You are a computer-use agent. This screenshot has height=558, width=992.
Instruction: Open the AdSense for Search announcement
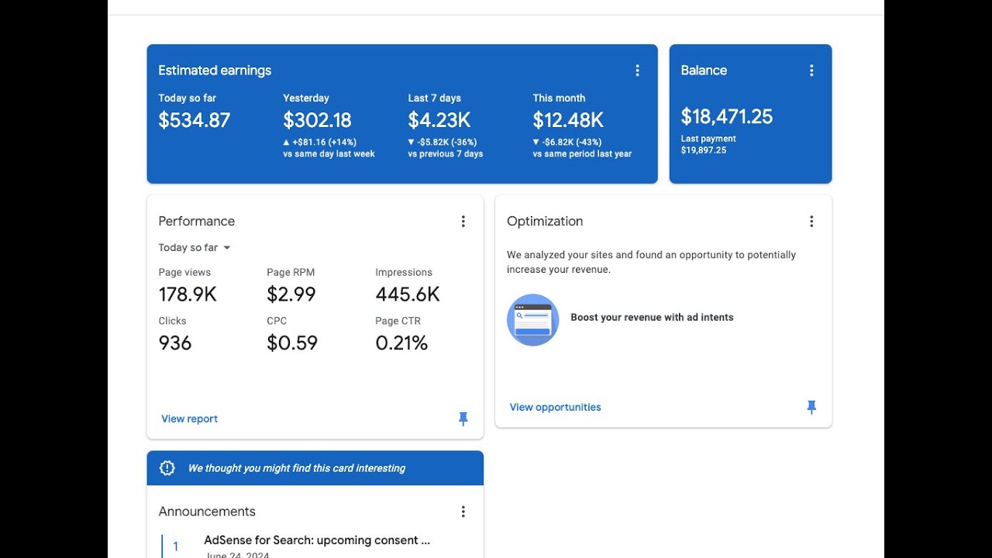coord(316,540)
